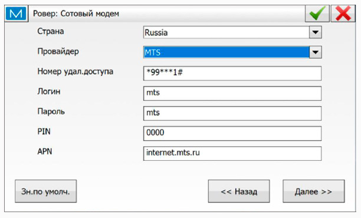
Task: Expand the Страна dropdown arrow
Action: click(x=315, y=32)
